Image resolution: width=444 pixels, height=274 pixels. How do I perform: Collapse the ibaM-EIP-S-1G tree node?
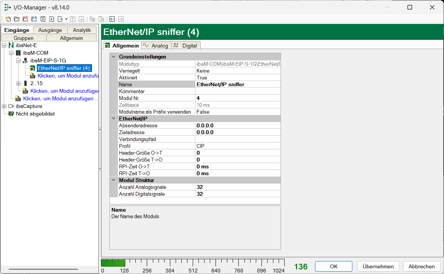click(x=18, y=60)
